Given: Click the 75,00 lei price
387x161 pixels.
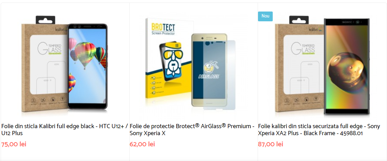Looking at the screenshot, I should pos(14,144).
